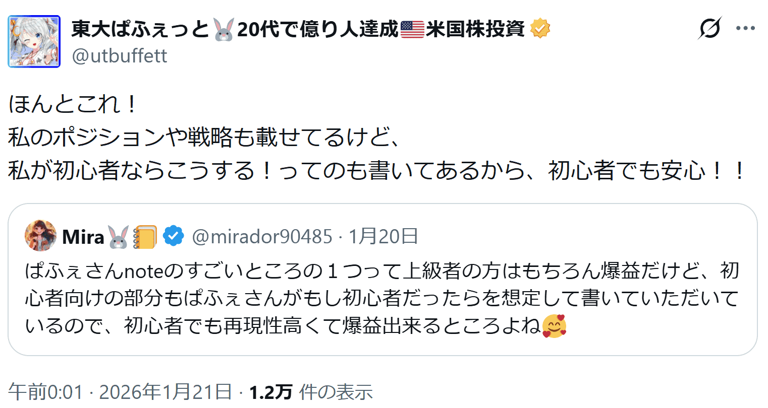Click the US flag emoji in the author's name
This screenshot has height=408, width=768.
[x=412, y=29]
